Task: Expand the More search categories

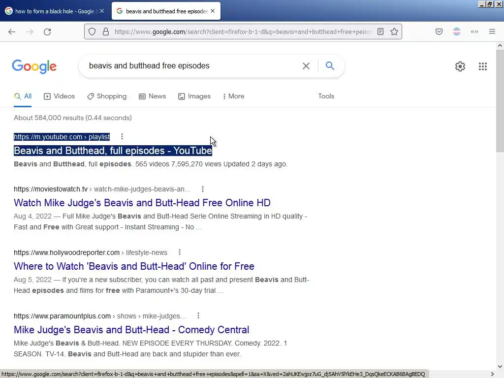Action: click(x=234, y=96)
